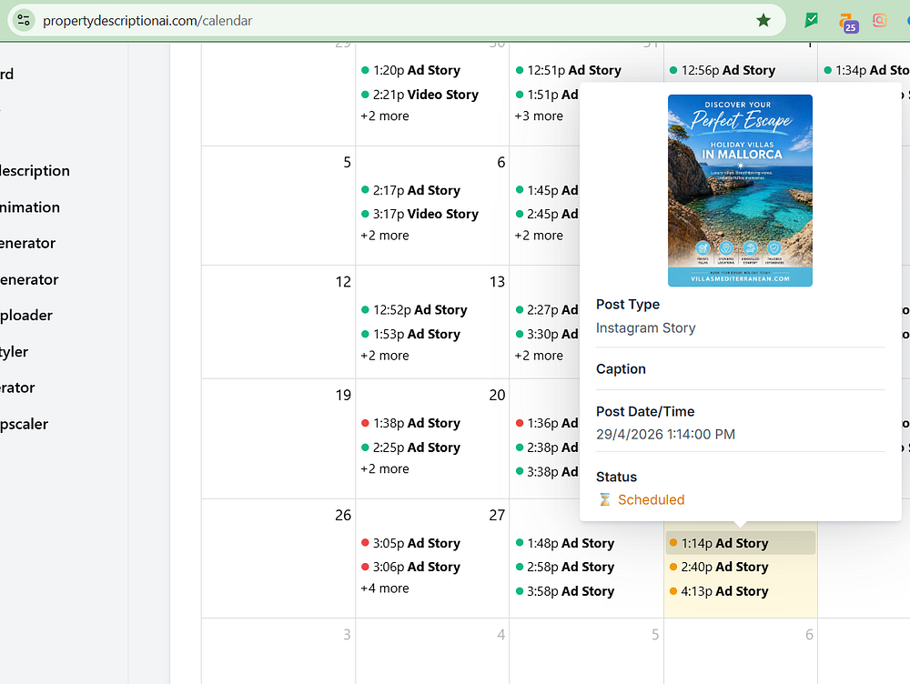The height and width of the screenshot is (684, 910).
Task: Expand '+4 more' posts on the 27th
Action: [x=385, y=588]
